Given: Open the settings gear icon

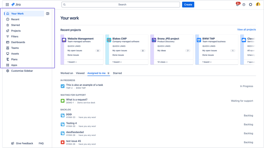Looking at the screenshot, I should point(251,5).
